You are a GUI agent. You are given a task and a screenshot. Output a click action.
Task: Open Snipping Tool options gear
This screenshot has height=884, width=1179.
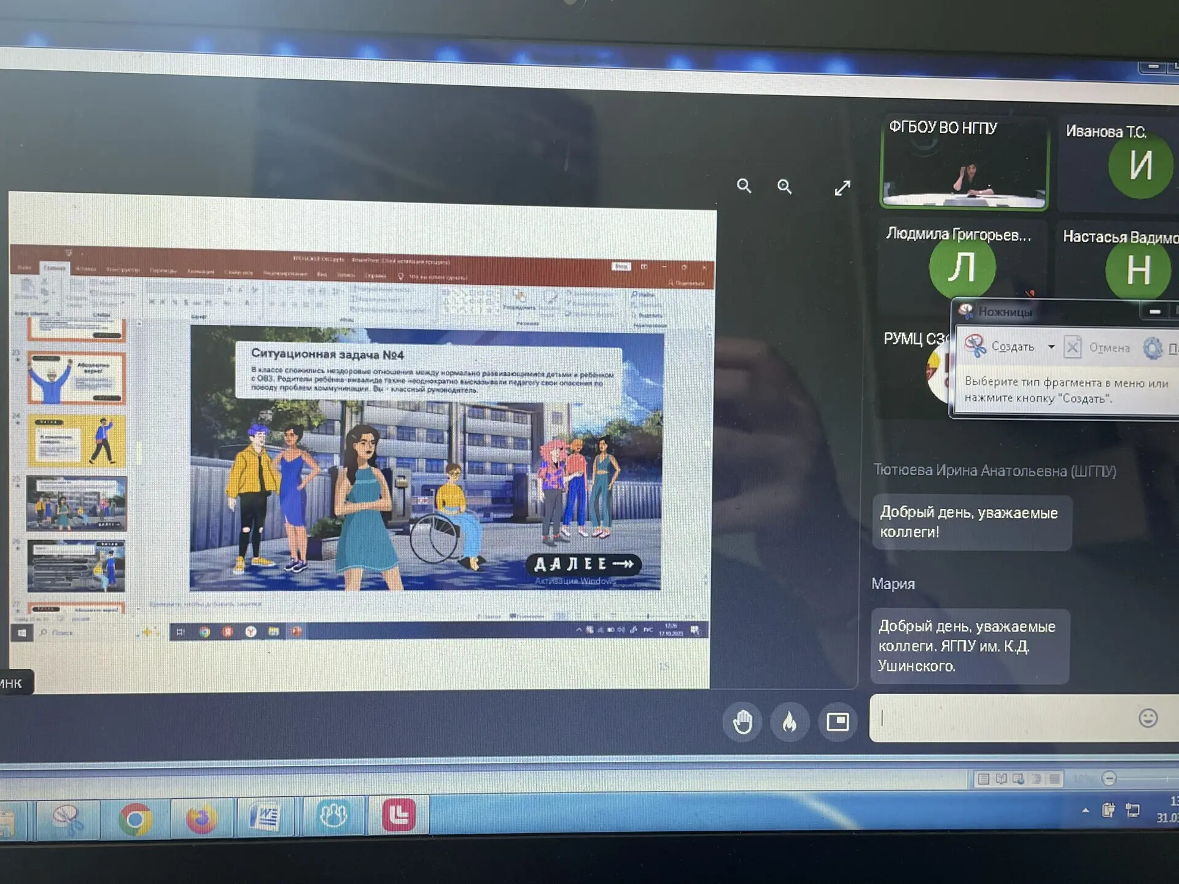point(1153,348)
